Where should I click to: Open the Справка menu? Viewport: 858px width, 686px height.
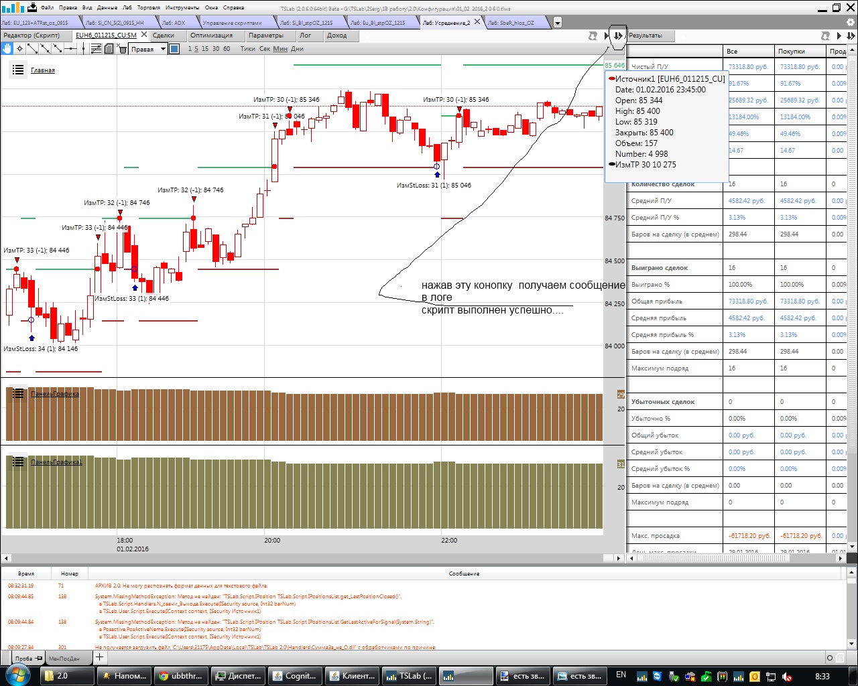[233, 7]
